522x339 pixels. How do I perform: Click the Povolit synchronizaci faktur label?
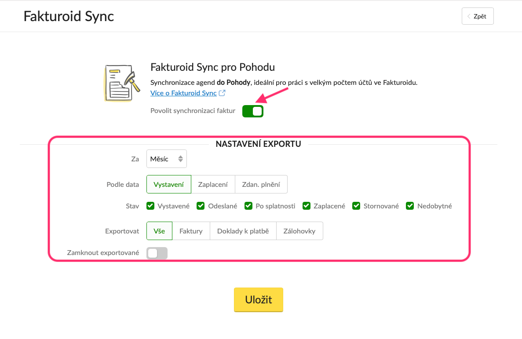tap(193, 111)
